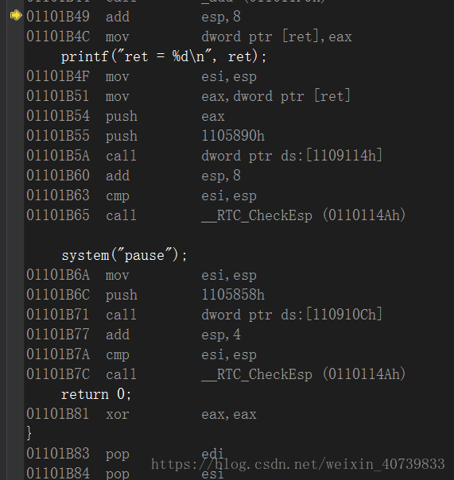Click address 01101B5A call line
This screenshot has height=480, width=454.
[x=204, y=156]
